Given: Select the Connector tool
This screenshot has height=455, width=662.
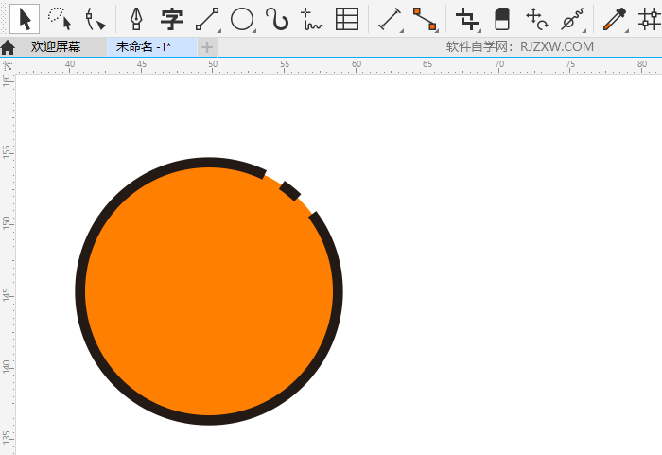Looking at the screenshot, I should [x=426, y=19].
